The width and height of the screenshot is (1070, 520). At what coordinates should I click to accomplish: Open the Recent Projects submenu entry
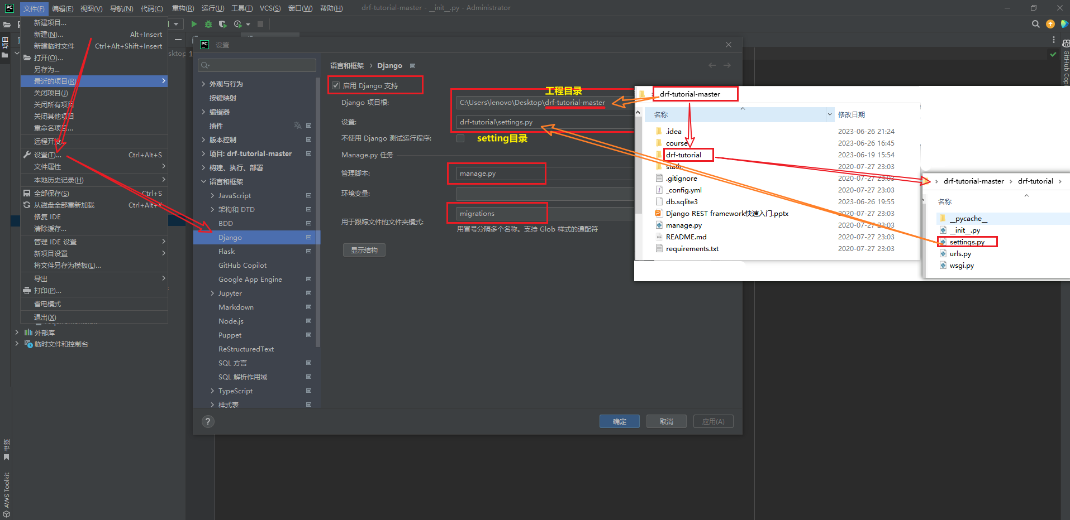[94, 81]
